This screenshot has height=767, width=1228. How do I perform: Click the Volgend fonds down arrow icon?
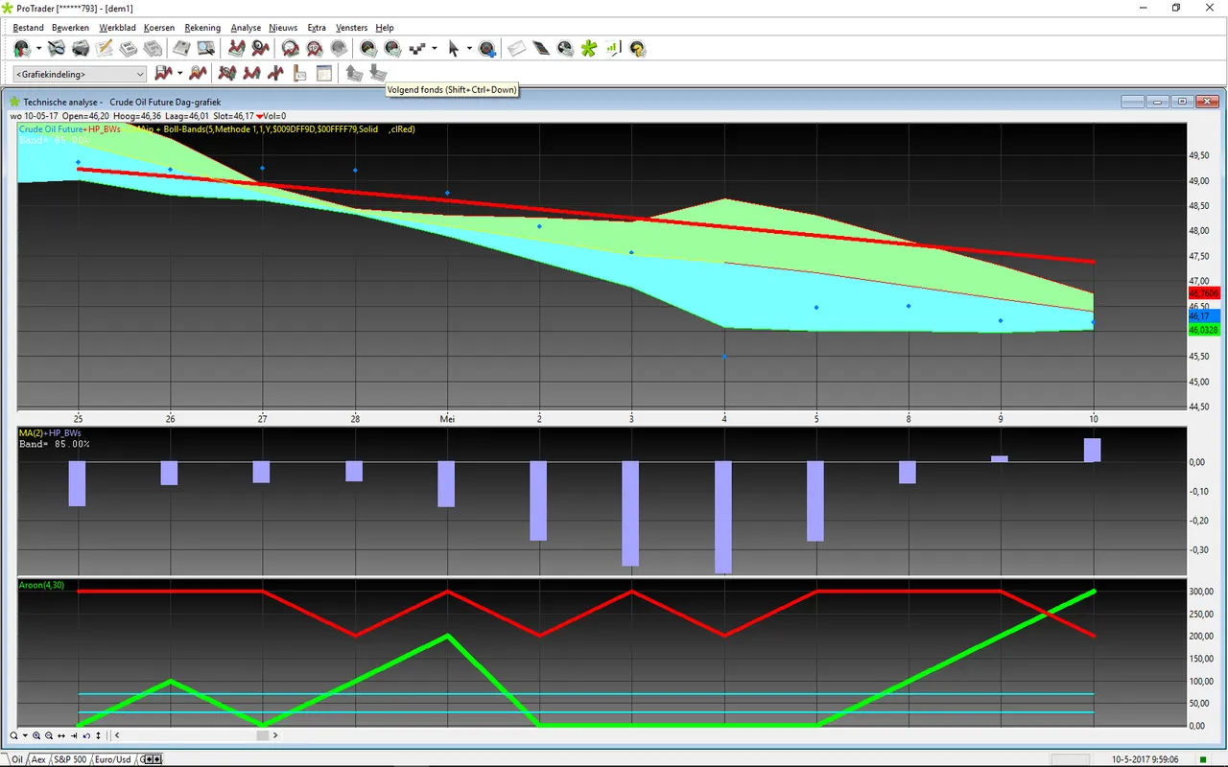(x=377, y=73)
